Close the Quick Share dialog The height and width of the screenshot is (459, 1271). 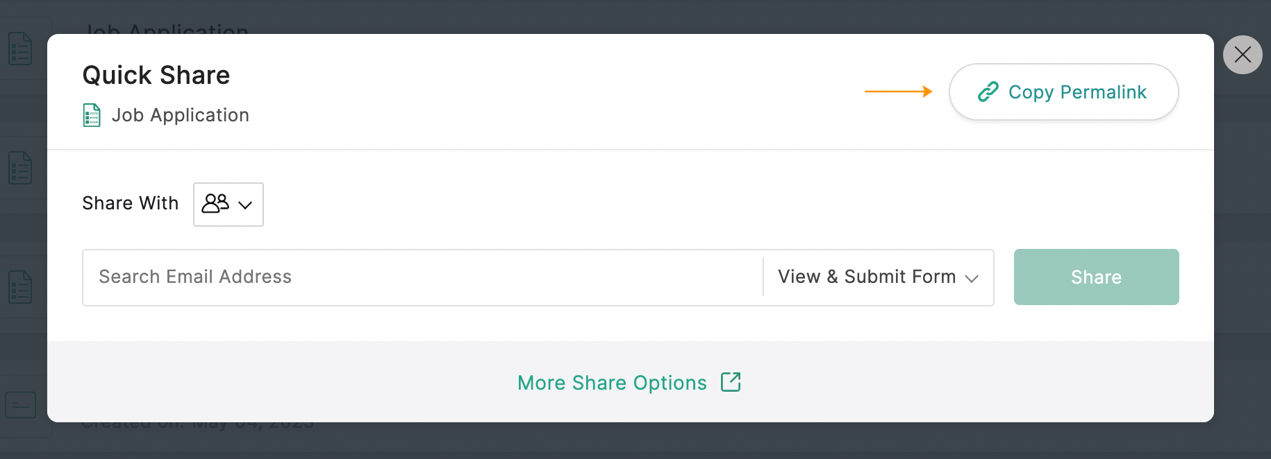click(x=1243, y=55)
